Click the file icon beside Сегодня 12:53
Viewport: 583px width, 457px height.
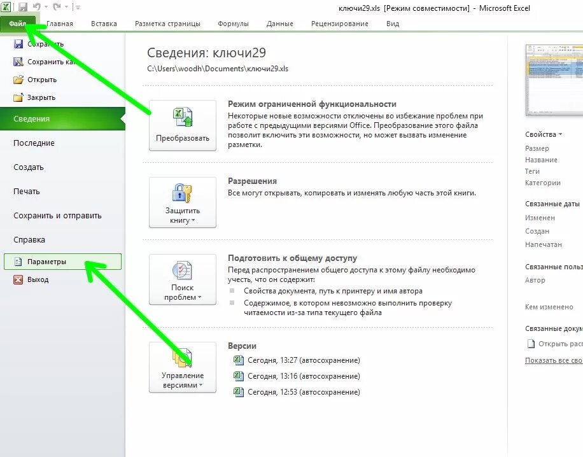(238, 391)
